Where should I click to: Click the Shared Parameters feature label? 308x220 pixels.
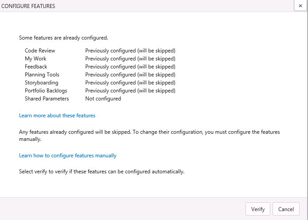point(47,99)
